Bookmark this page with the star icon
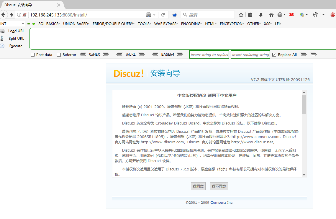 click(x=241, y=15)
